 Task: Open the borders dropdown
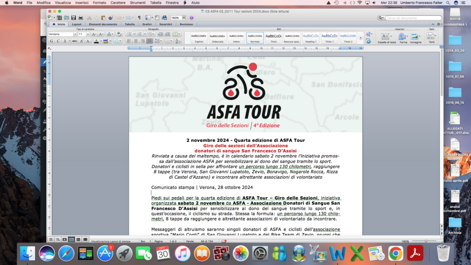tap(169, 41)
